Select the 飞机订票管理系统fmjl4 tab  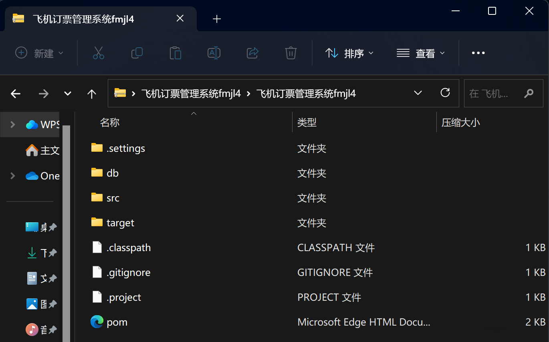coord(101,18)
